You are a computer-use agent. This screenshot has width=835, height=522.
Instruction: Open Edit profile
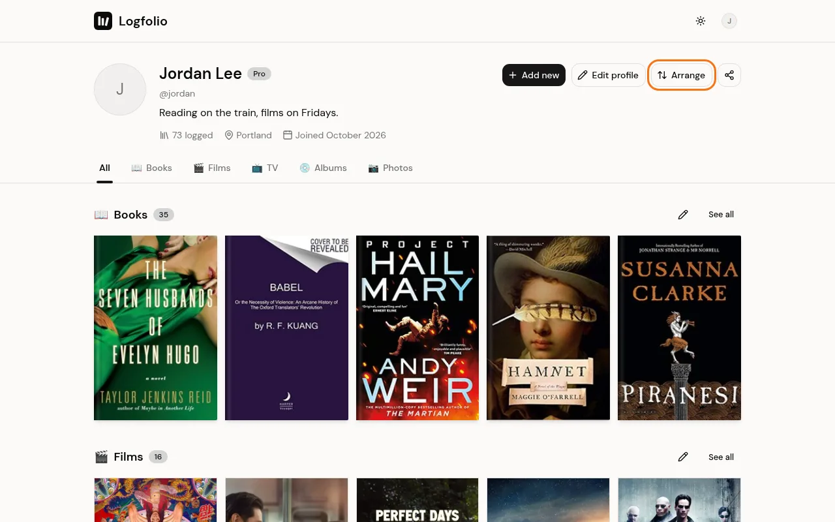608,75
